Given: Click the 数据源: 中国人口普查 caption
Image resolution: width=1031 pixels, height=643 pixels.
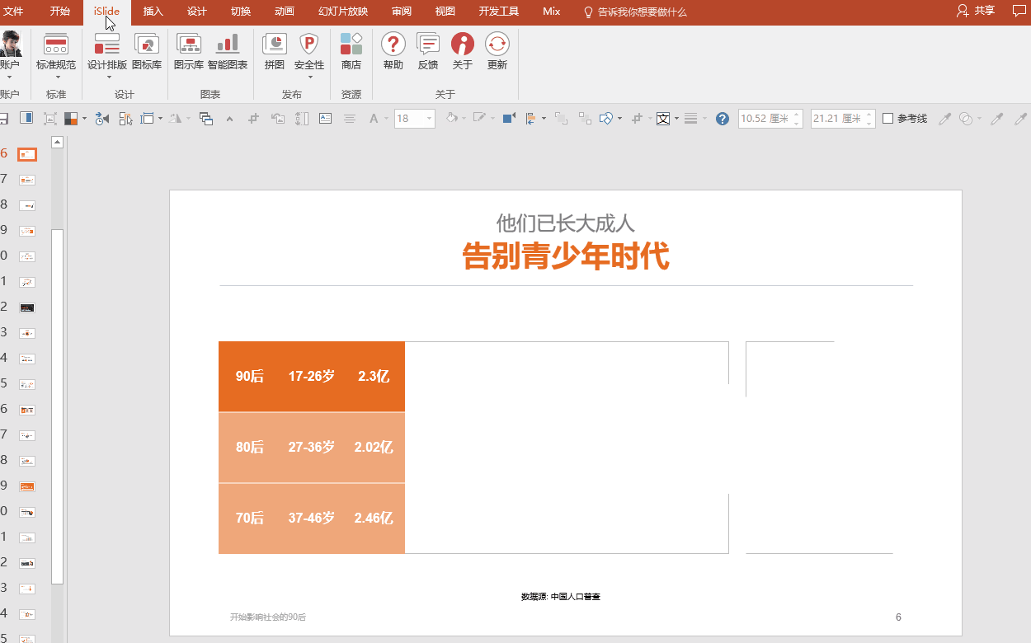Looking at the screenshot, I should pos(561,596).
